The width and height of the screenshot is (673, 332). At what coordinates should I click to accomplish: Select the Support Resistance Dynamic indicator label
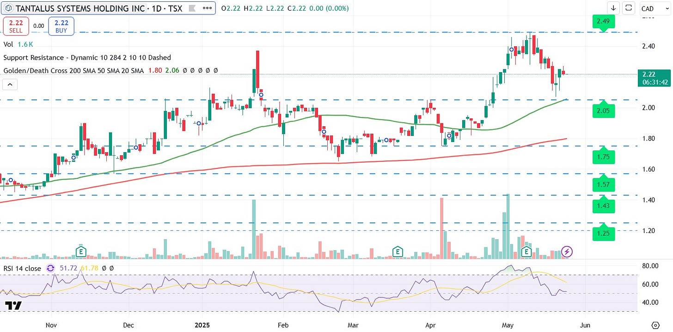tap(87, 58)
